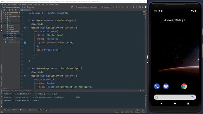This screenshot has height=114, width=203.
Task: Click the 'Process finished with exit code 0' line
Action: [x=22, y=100]
